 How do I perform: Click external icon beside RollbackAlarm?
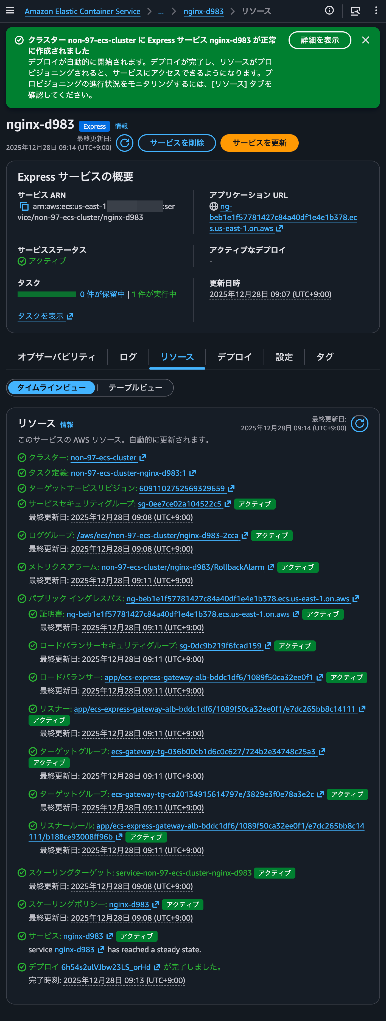tap(271, 567)
